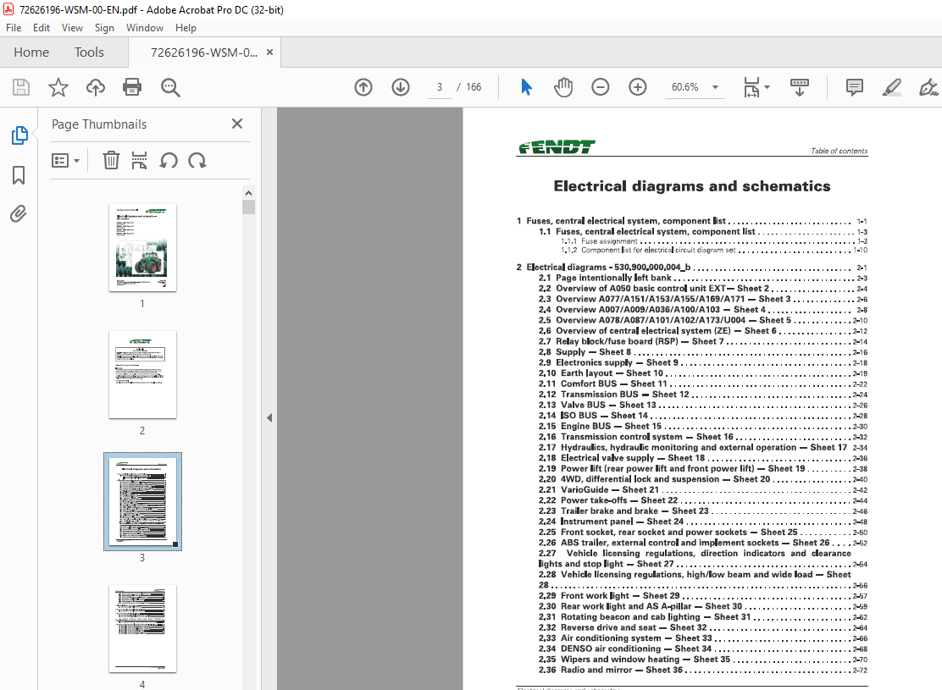Switch to the Tools tab
This screenshot has height=690, width=942.
[x=89, y=52]
